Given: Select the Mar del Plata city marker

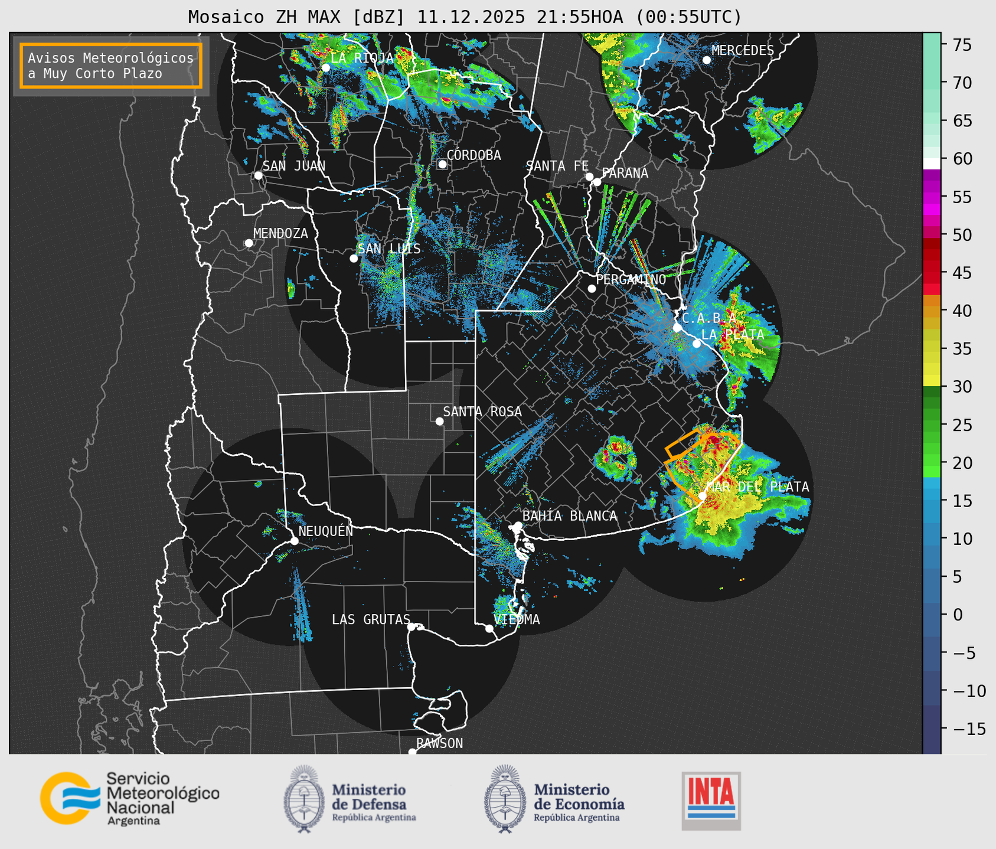Looking at the screenshot, I should 702,496.
